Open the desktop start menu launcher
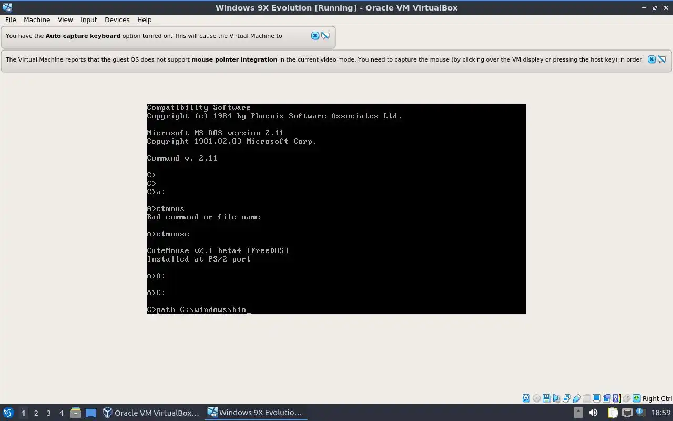This screenshot has height=421, width=673. (8, 413)
